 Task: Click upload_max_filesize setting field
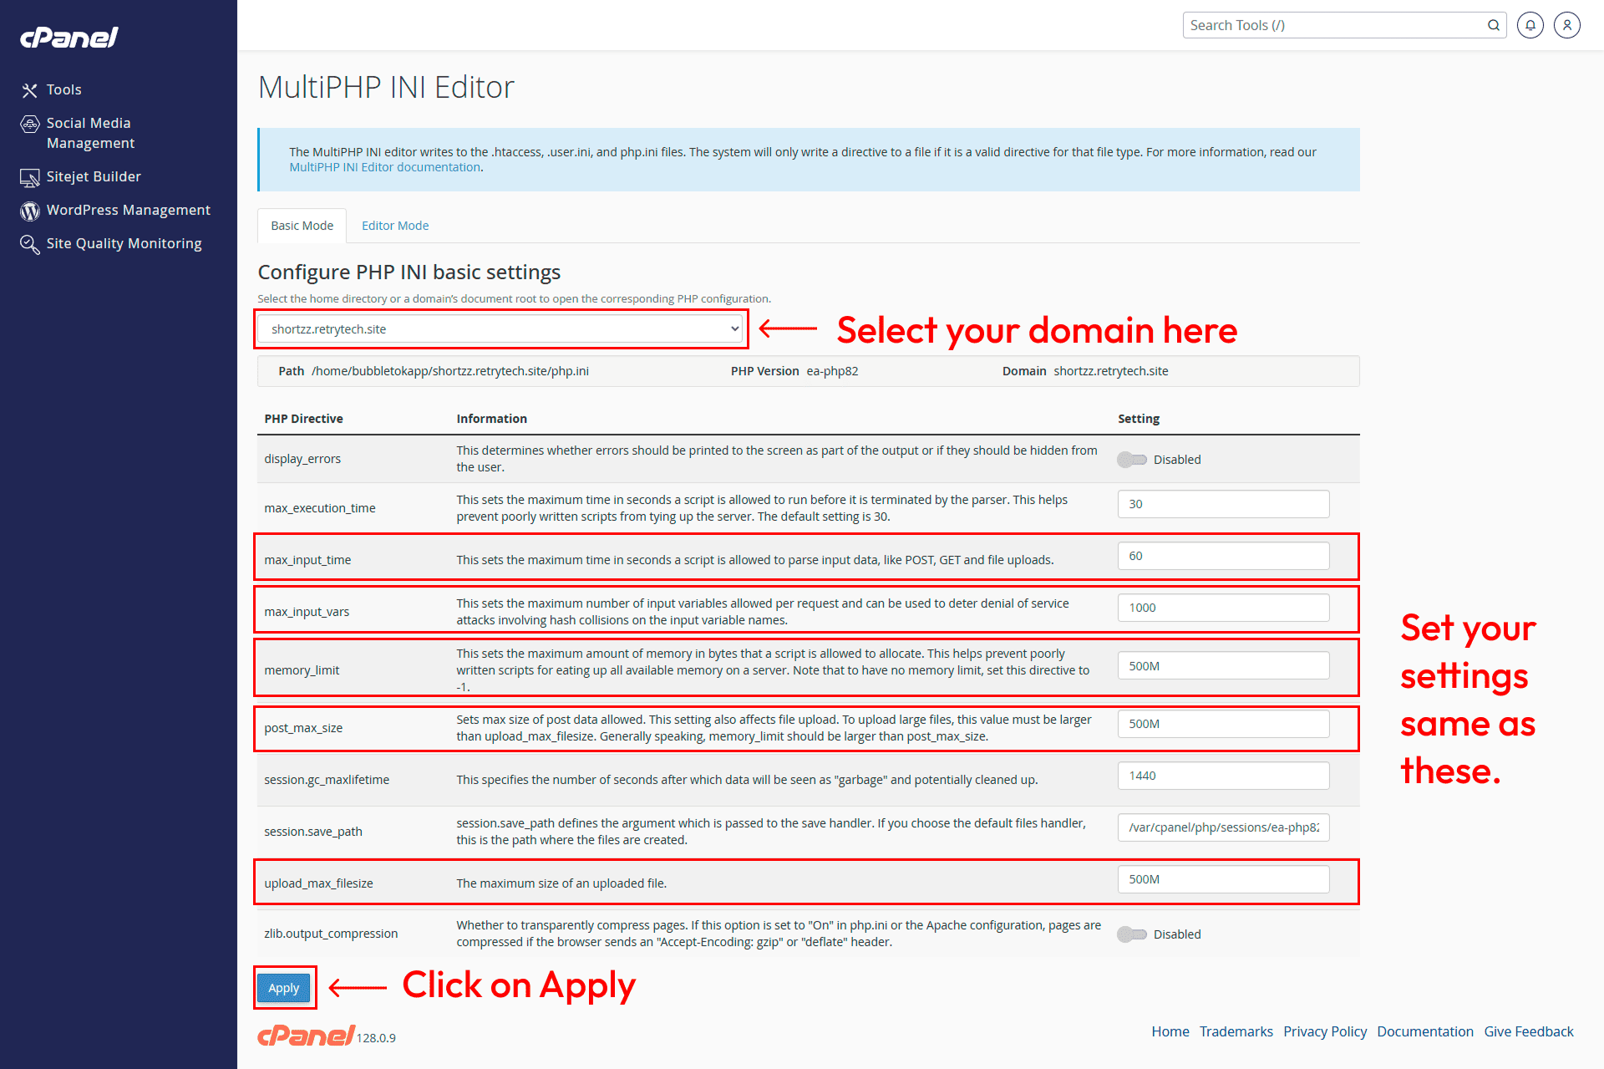click(1223, 879)
